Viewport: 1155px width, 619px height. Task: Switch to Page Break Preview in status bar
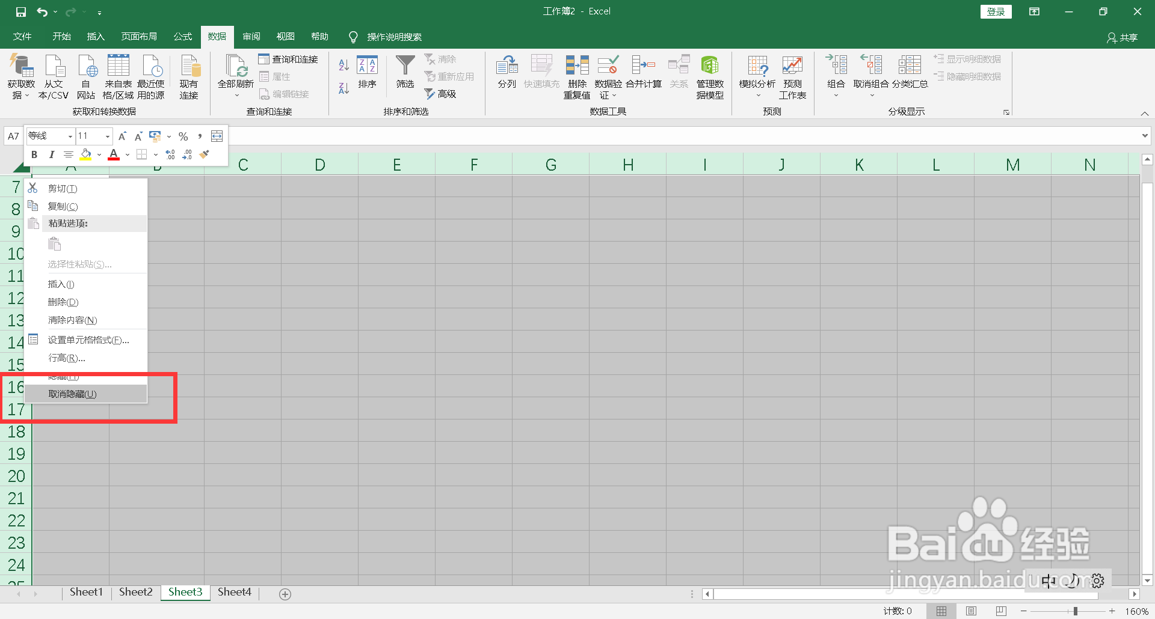(1001, 611)
